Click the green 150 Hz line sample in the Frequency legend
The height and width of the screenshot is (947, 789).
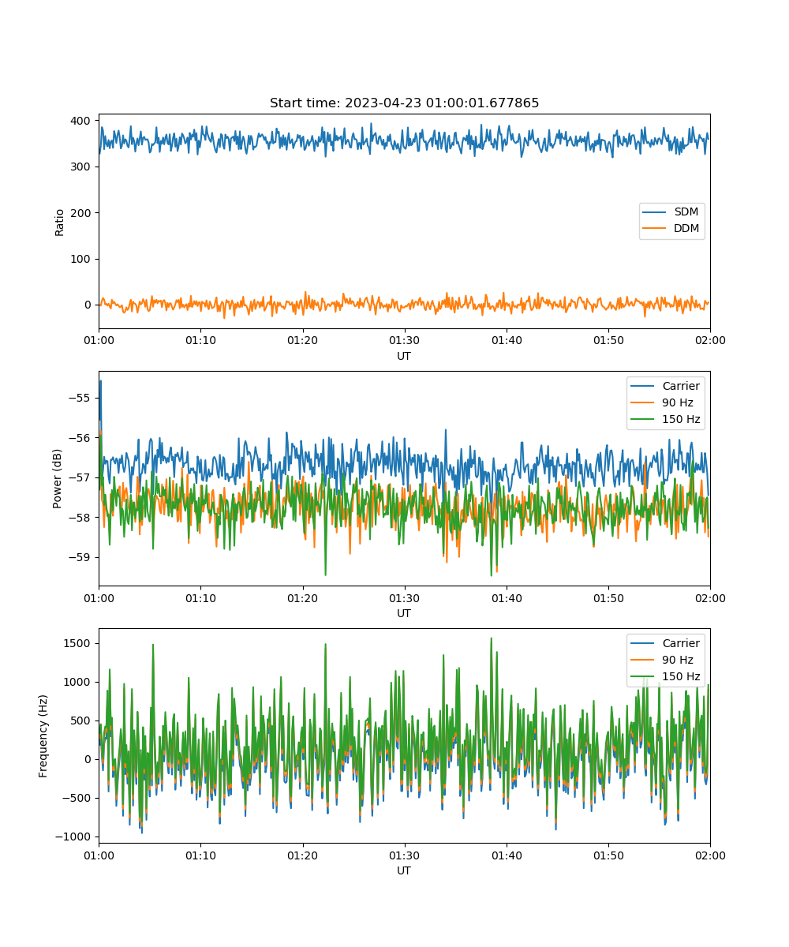point(643,676)
